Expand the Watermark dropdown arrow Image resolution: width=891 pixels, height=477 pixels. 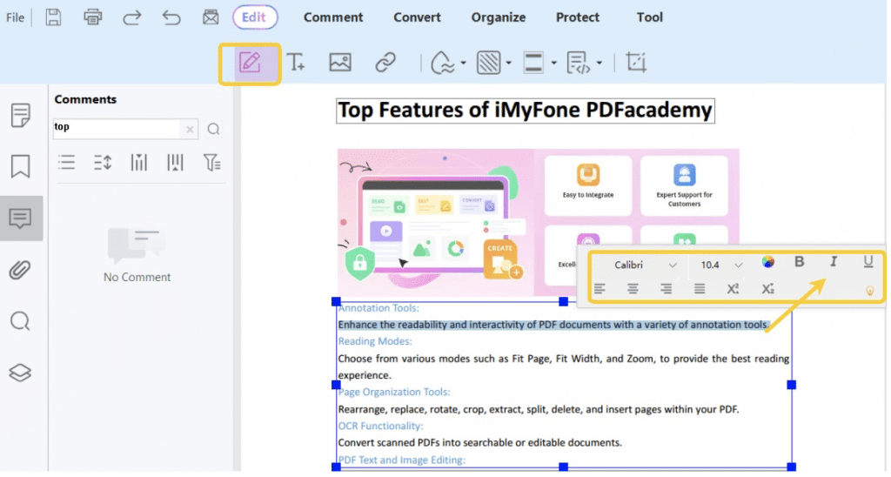463,64
